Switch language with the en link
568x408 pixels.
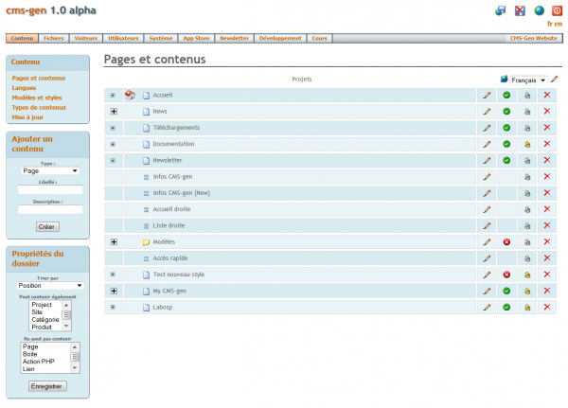click(559, 24)
